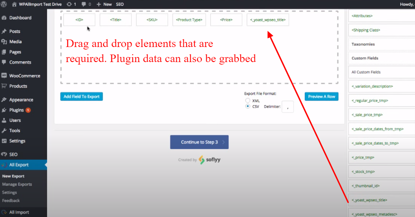Open the All Export Settings submenu

tap(9, 193)
